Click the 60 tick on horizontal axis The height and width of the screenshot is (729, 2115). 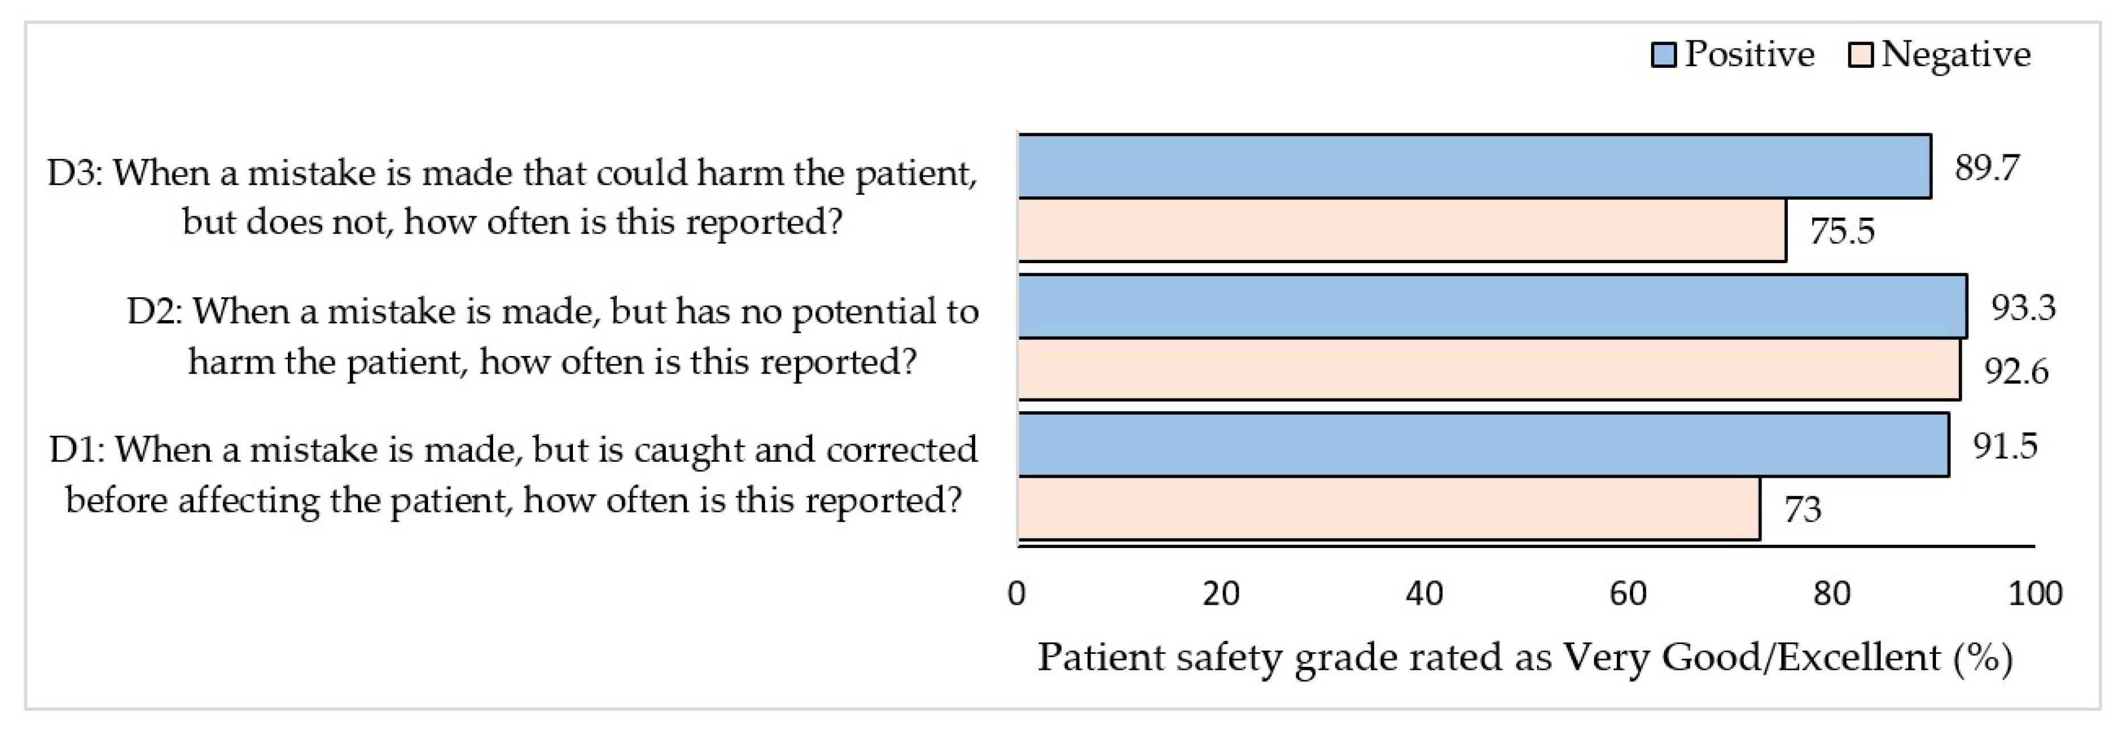click(1628, 593)
